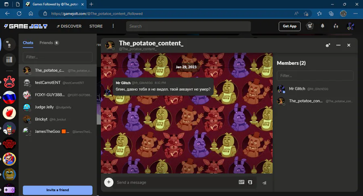This screenshot has width=363, height=196.
Task: Open chat header three-dots menu
Action: (338, 45)
